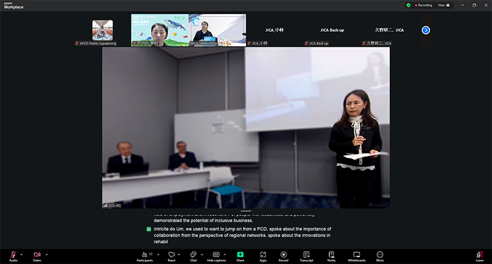Click the caption handle bar below the video
This screenshot has height=264, width=492.
pos(246,211)
